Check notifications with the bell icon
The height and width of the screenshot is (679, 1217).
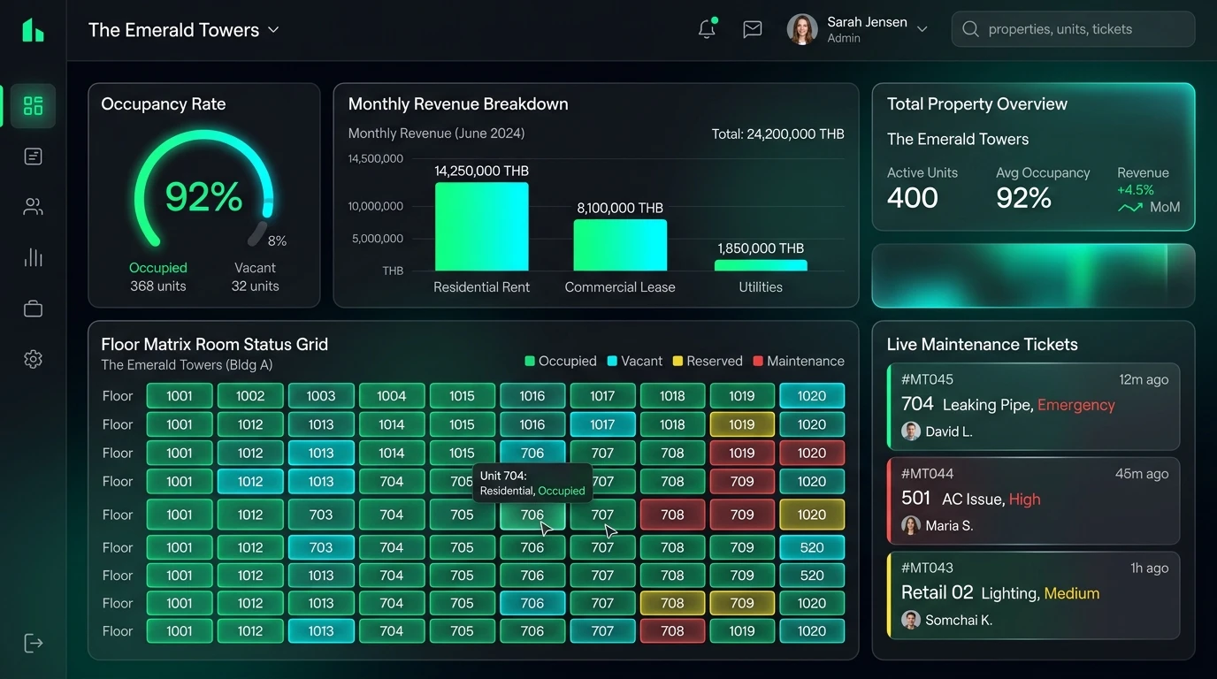point(707,29)
